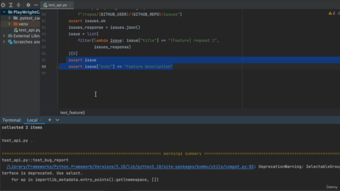This screenshot has width=340, height=191.
Task: Click the 'Terminal:' panel label
Action: tap(12, 120)
